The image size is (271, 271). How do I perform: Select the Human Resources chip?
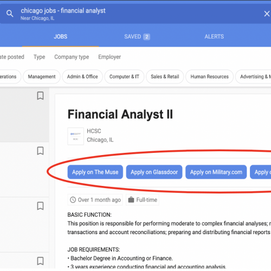210,76
